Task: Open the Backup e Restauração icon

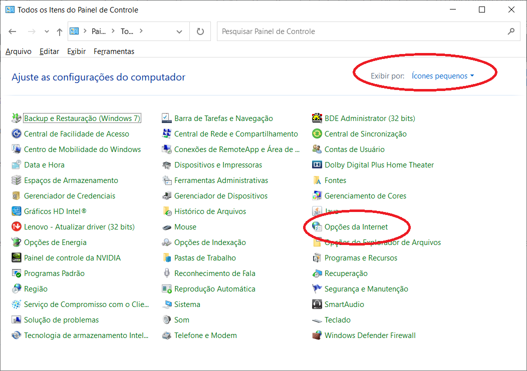Action: [16, 118]
